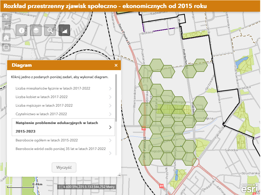Click the coordinates locator icon
This screenshot has width=261, height=195.
tap(59, 187)
